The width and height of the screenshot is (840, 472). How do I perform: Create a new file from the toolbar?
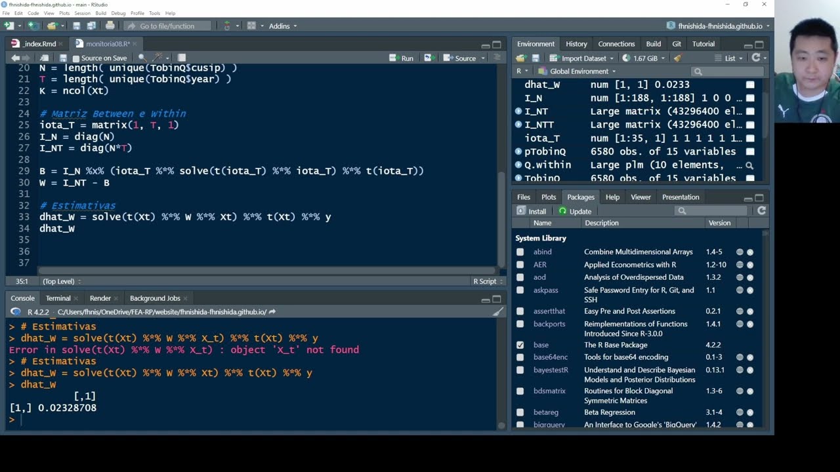click(9, 26)
